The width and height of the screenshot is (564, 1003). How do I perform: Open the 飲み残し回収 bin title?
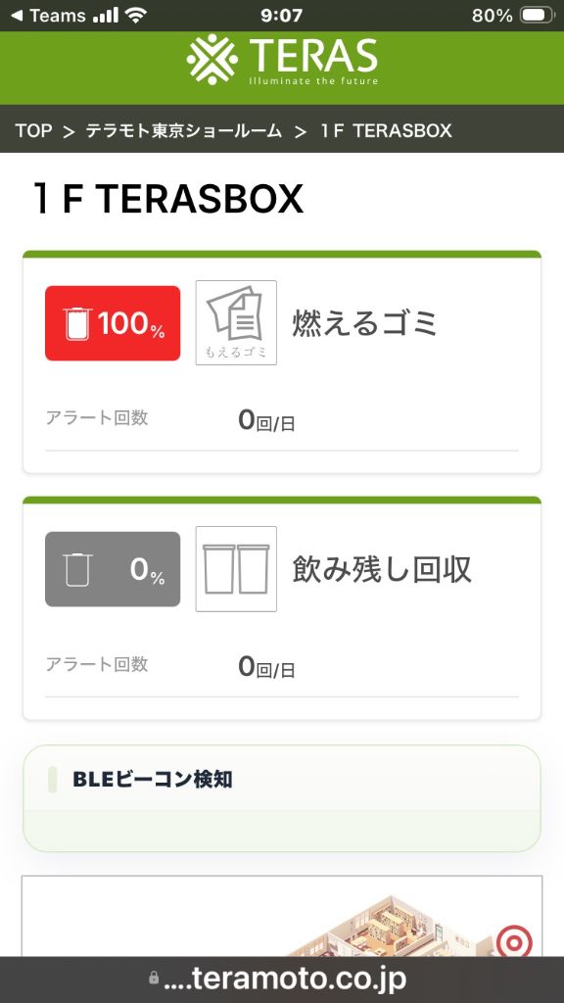(x=383, y=569)
